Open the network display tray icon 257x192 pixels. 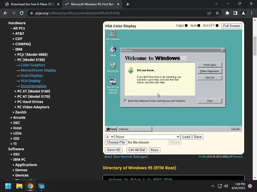[220, 186]
